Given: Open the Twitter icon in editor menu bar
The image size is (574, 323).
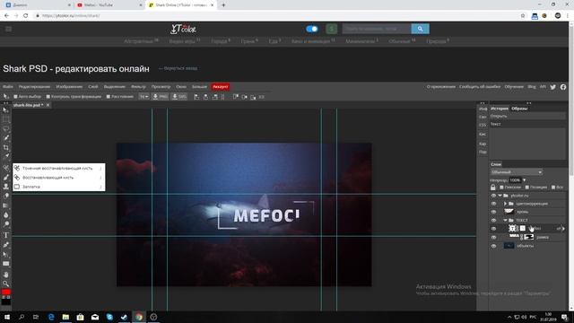Looking at the screenshot, I should (552, 87).
